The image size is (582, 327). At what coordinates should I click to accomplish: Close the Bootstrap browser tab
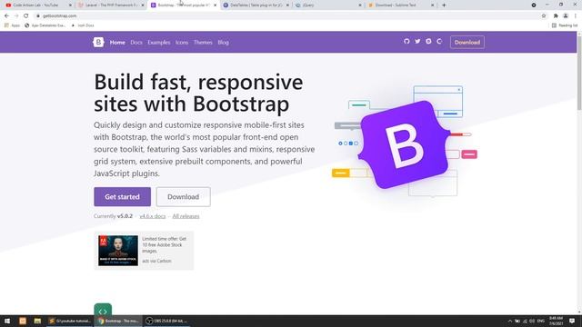click(215, 5)
